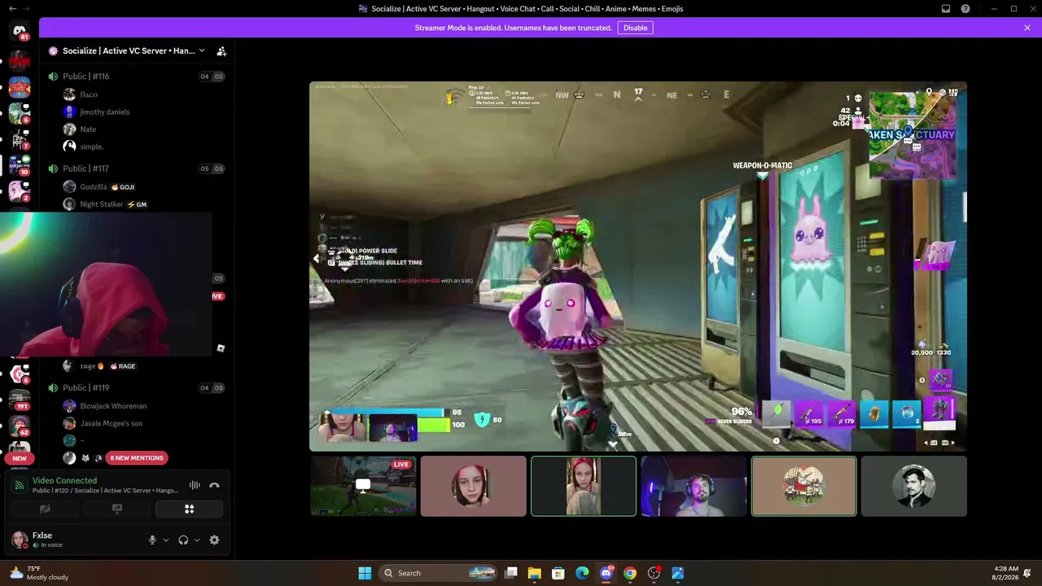Mute the microphone in user panel

[152, 540]
